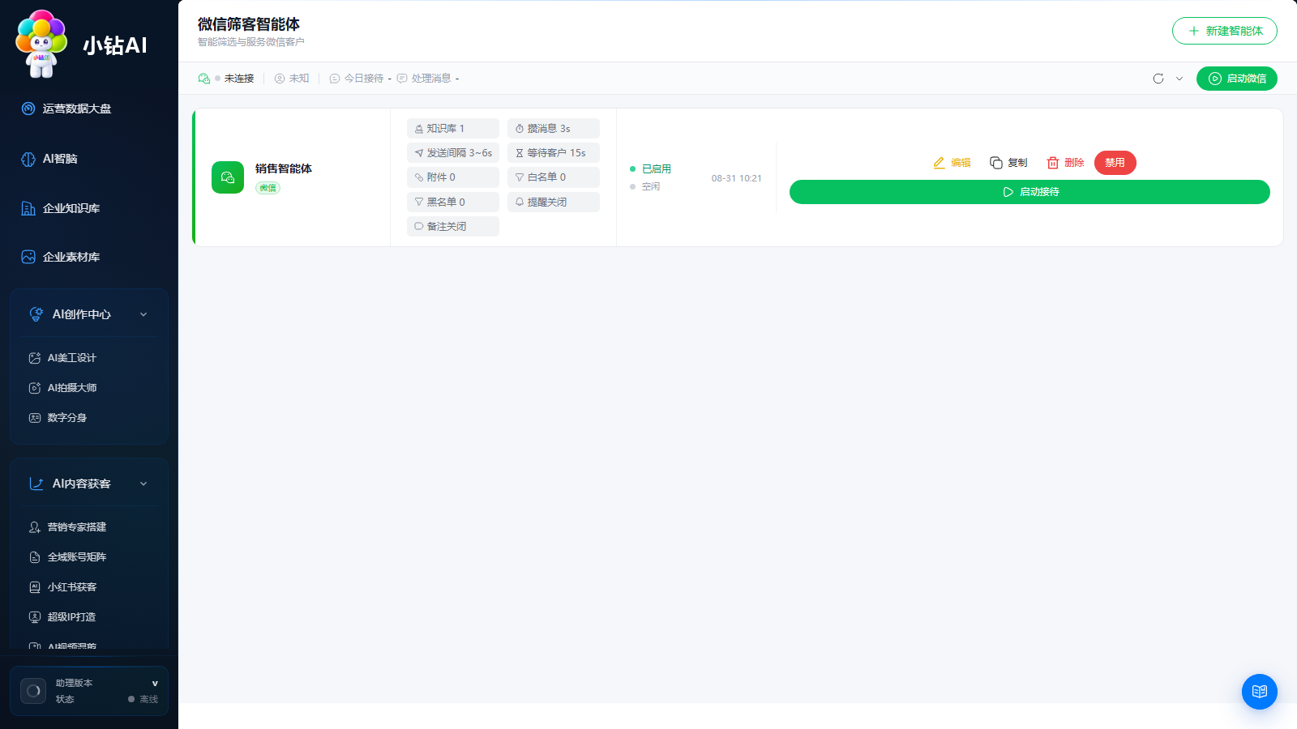The image size is (1297, 729).
Task: Click the 知识库 1 chip
Action: (x=453, y=129)
